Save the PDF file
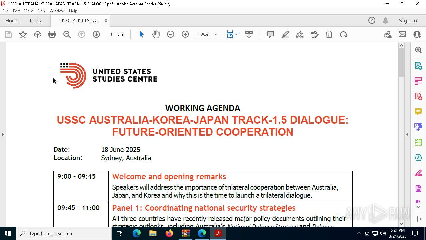Viewport: 426px width, 240px height. 8,34
